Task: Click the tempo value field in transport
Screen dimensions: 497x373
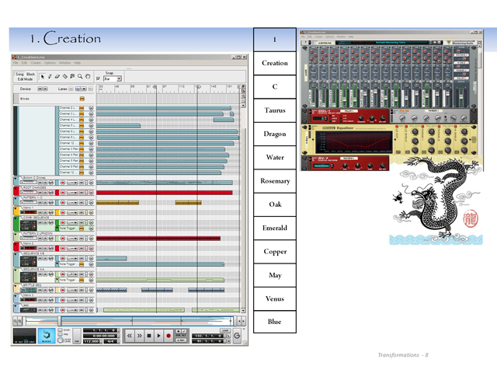Action: click(92, 341)
